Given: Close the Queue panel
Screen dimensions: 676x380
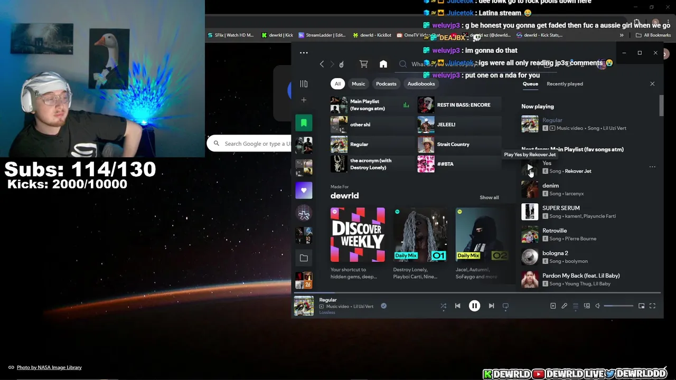Looking at the screenshot, I should point(652,84).
